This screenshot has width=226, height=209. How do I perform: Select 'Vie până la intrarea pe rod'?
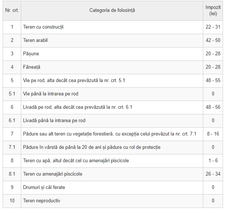click(x=51, y=94)
